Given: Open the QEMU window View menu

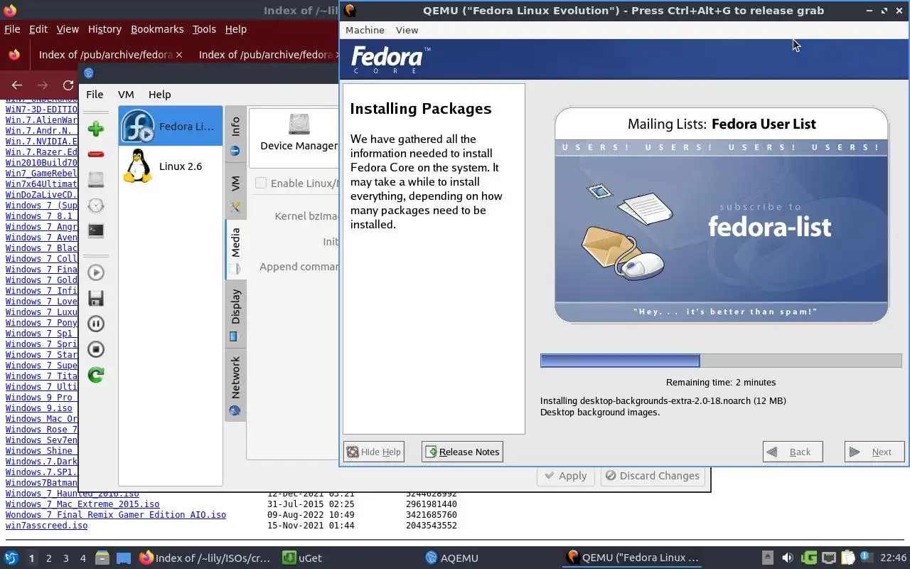Looking at the screenshot, I should click(x=407, y=30).
